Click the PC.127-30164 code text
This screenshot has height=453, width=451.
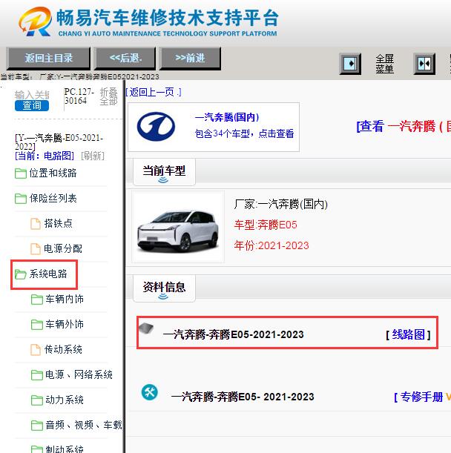click(79, 96)
